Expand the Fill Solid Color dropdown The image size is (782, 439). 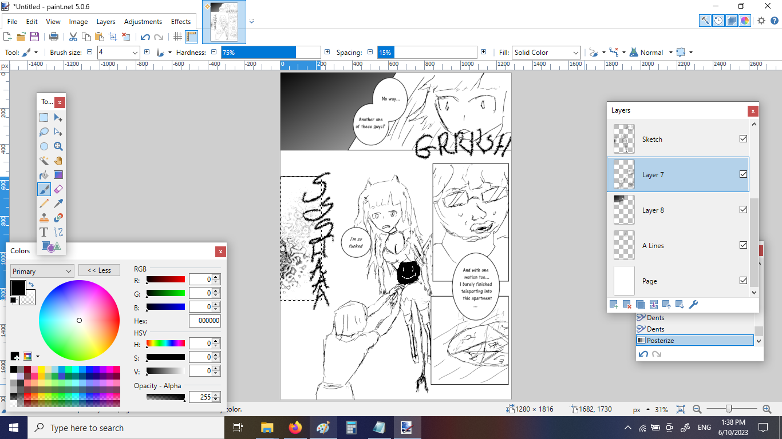(575, 53)
